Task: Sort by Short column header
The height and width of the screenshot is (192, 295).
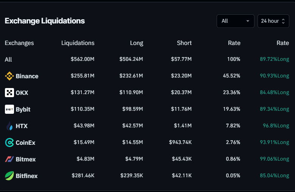Action: 184,43
